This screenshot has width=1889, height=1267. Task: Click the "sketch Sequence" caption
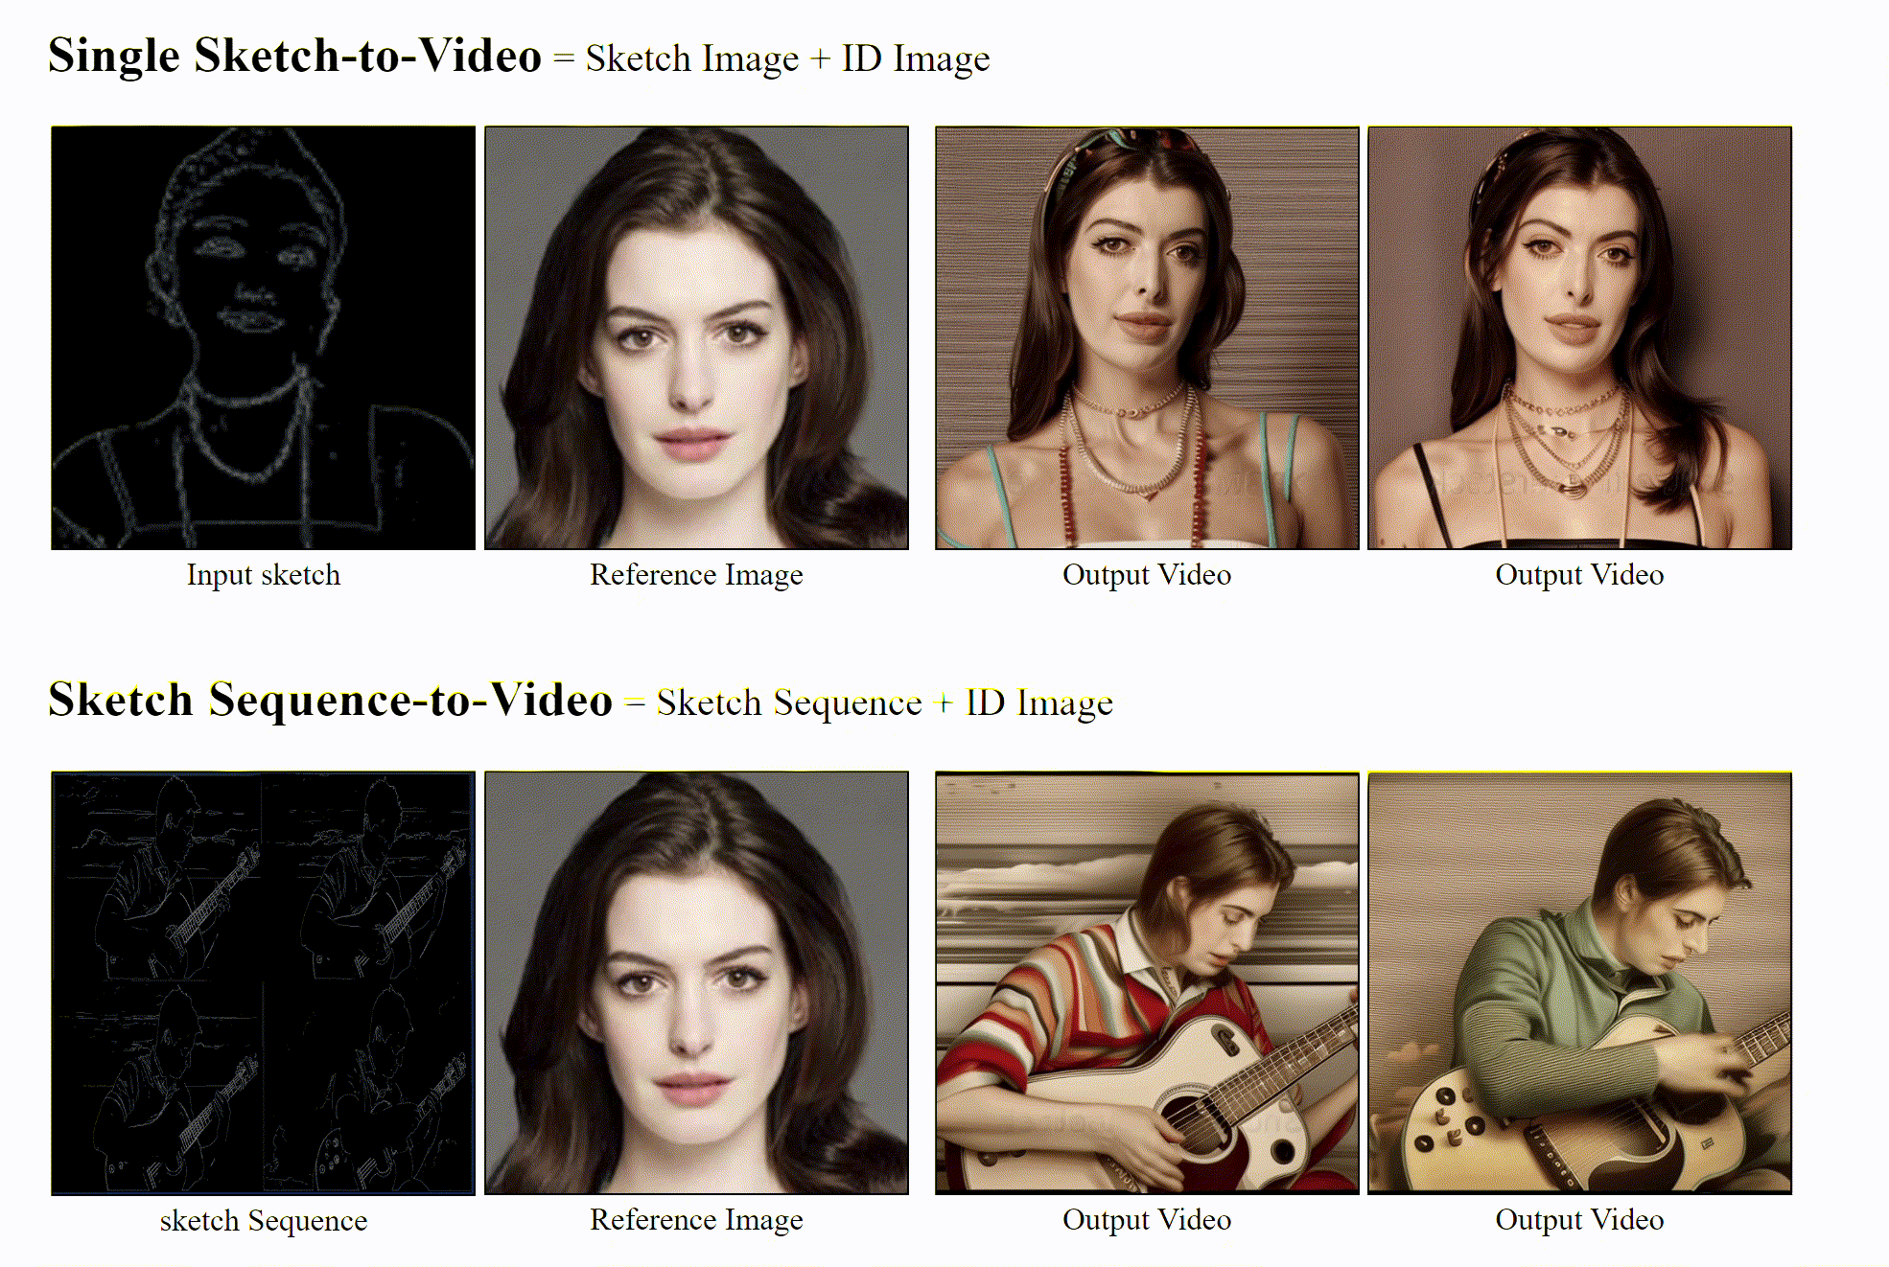click(x=263, y=1220)
